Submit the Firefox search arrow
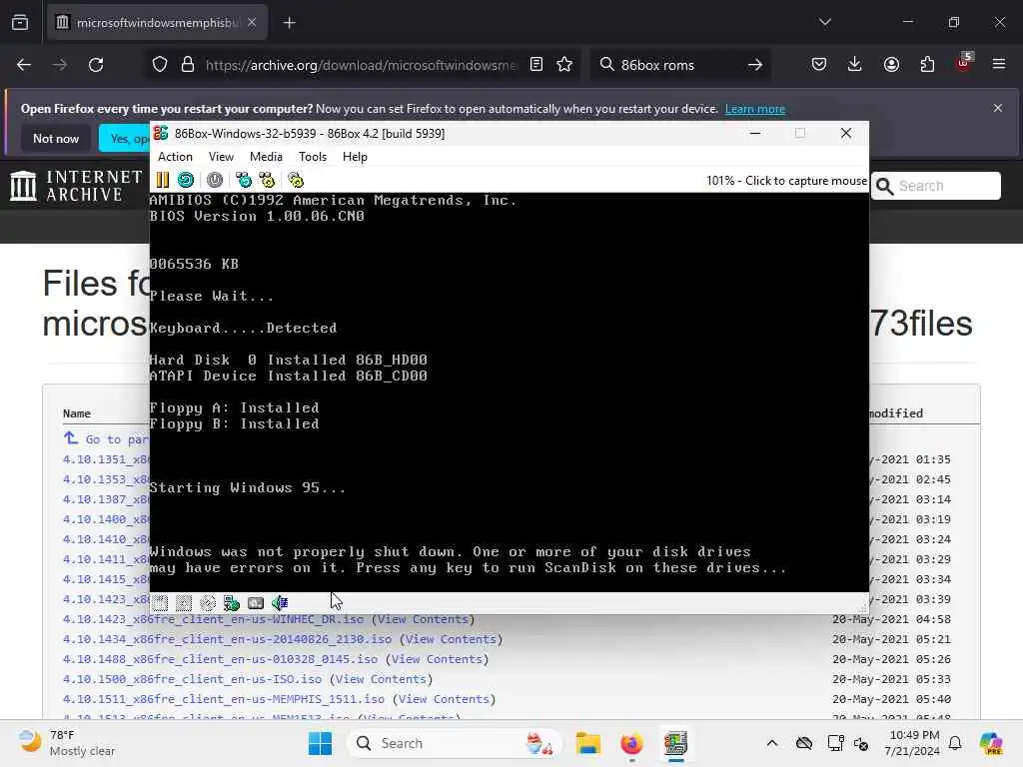1023x767 pixels. coord(755,65)
